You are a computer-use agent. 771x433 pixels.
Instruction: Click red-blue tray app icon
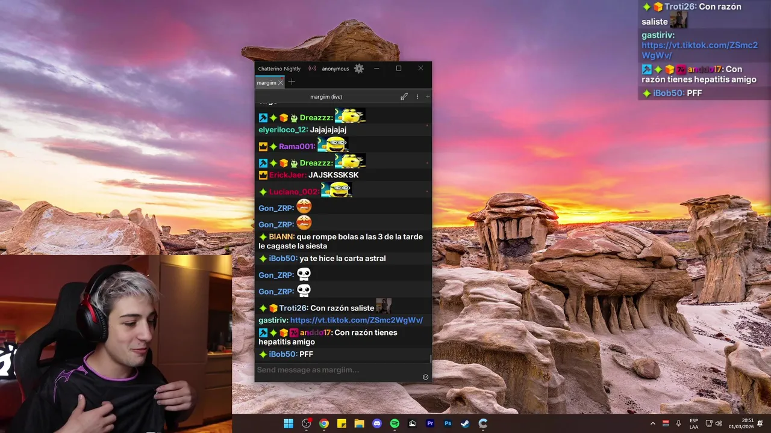666,423
